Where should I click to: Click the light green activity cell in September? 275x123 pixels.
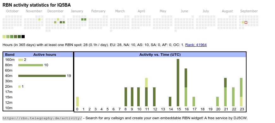coord(243,22)
